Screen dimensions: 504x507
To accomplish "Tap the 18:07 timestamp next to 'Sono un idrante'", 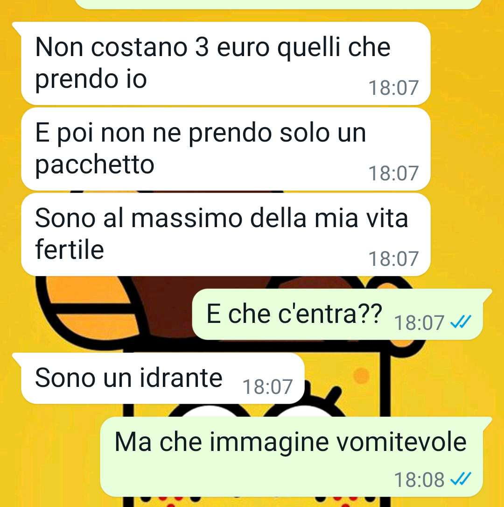I will [x=268, y=387].
